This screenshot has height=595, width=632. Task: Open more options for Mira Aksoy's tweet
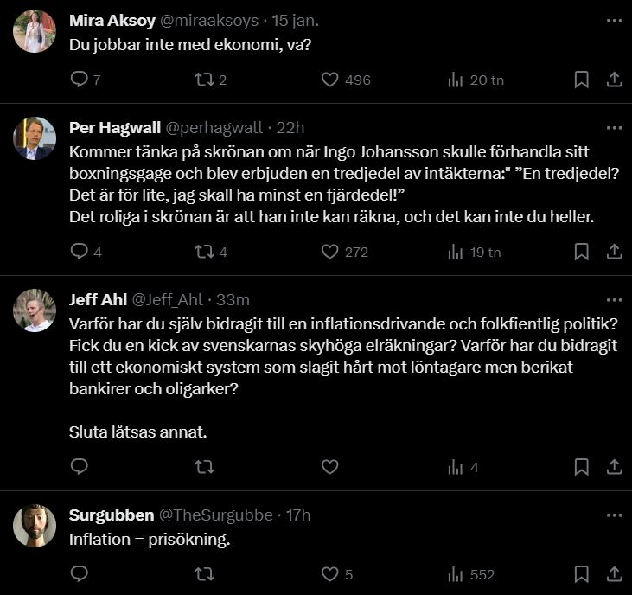614,21
